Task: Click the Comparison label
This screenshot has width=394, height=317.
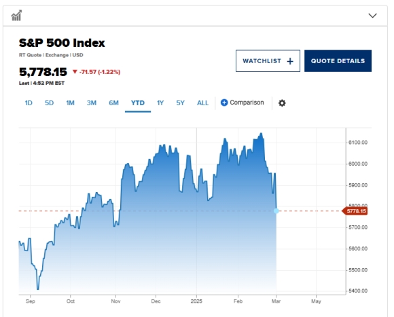Action: pos(247,102)
